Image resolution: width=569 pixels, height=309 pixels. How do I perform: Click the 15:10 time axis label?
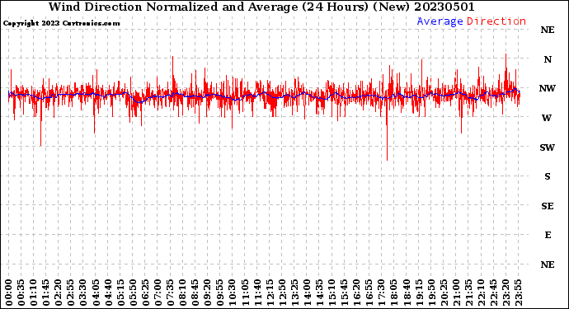coord(332,293)
